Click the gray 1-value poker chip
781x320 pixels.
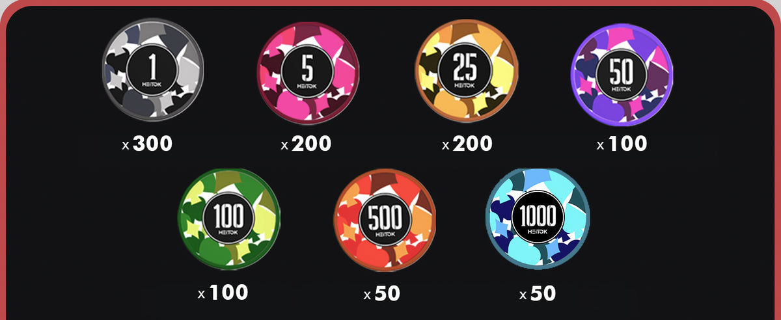click(x=153, y=70)
